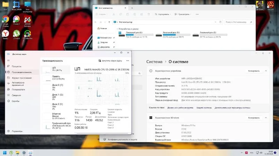Select the Memory performance graph item
Viewport: 279px width, 156px height.
pyautogui.click(x=56, y=77)
